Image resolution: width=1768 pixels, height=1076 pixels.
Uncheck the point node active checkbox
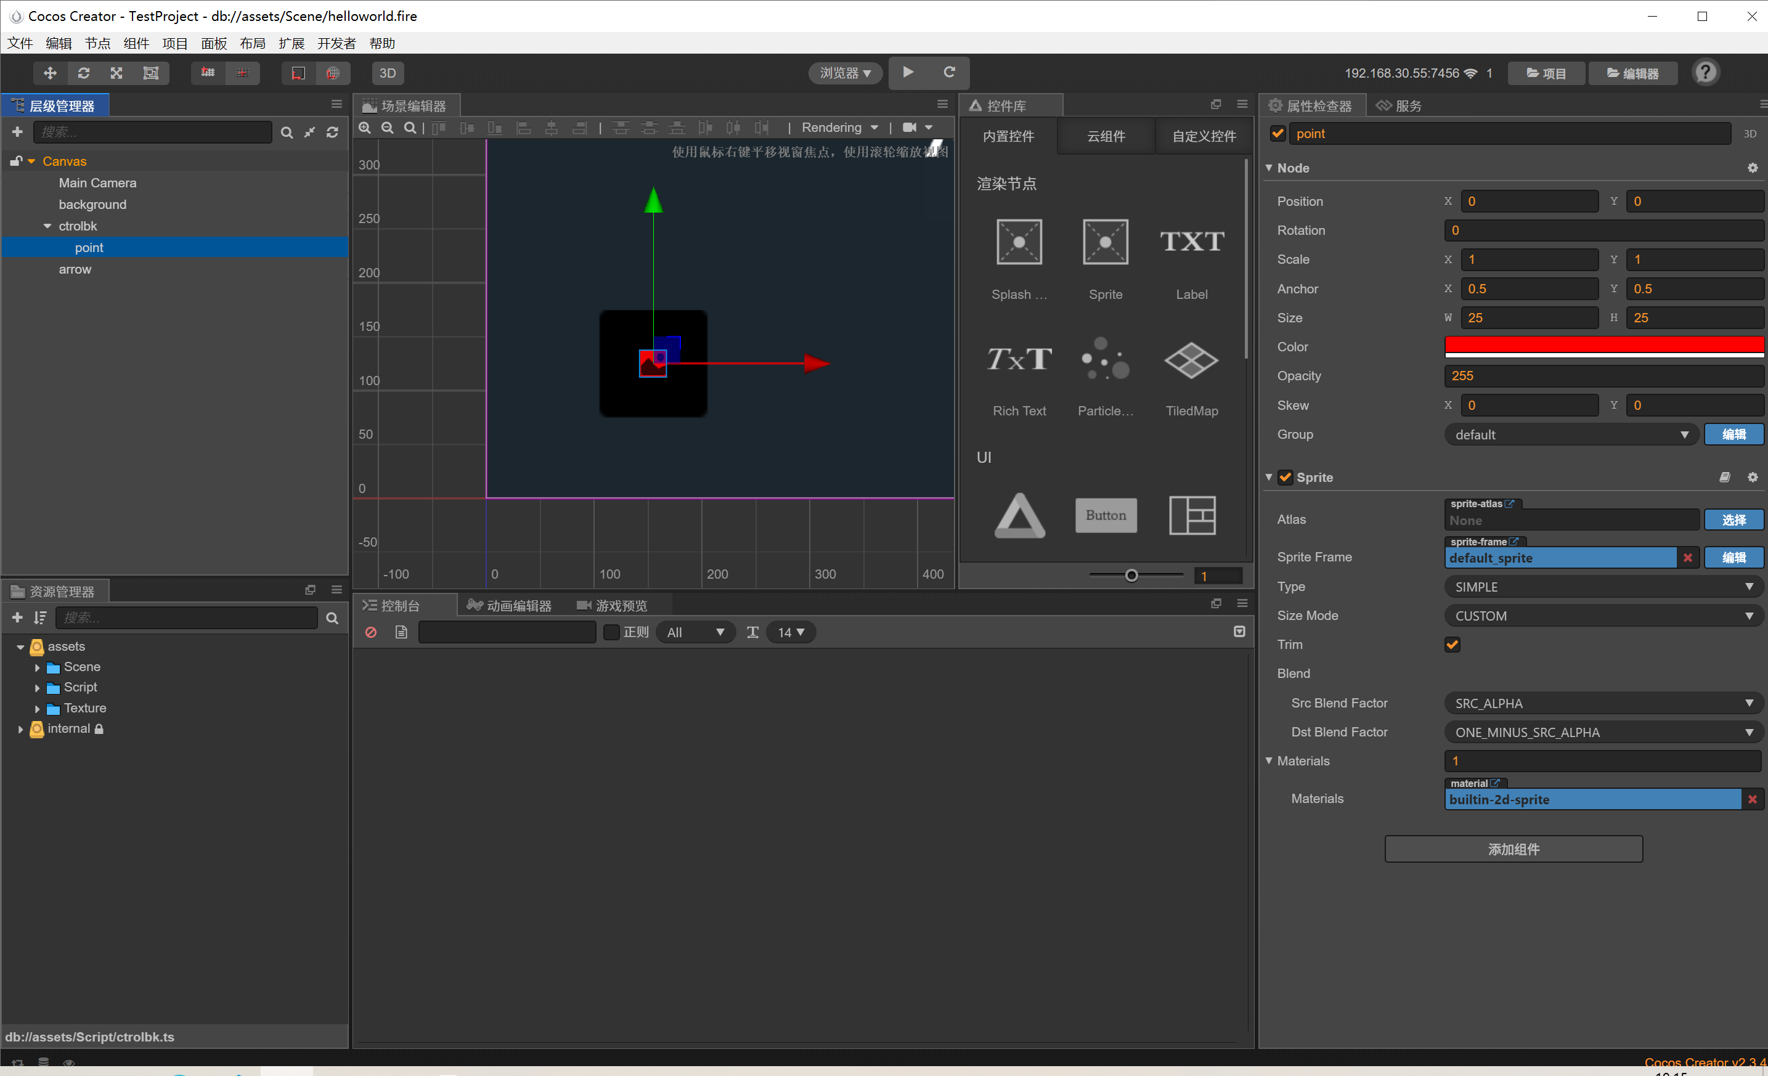coord(1278,134)
